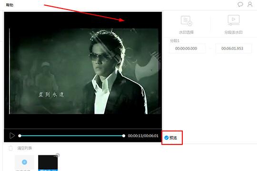Click the 水印选择 text label
Screen dimensions: 257x171
pos(186,32)
